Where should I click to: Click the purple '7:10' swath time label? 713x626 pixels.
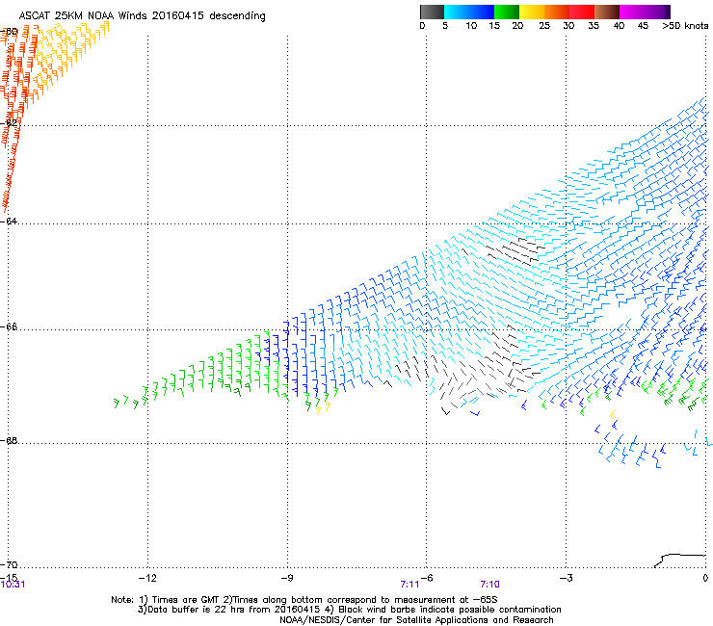pos(489,585)
